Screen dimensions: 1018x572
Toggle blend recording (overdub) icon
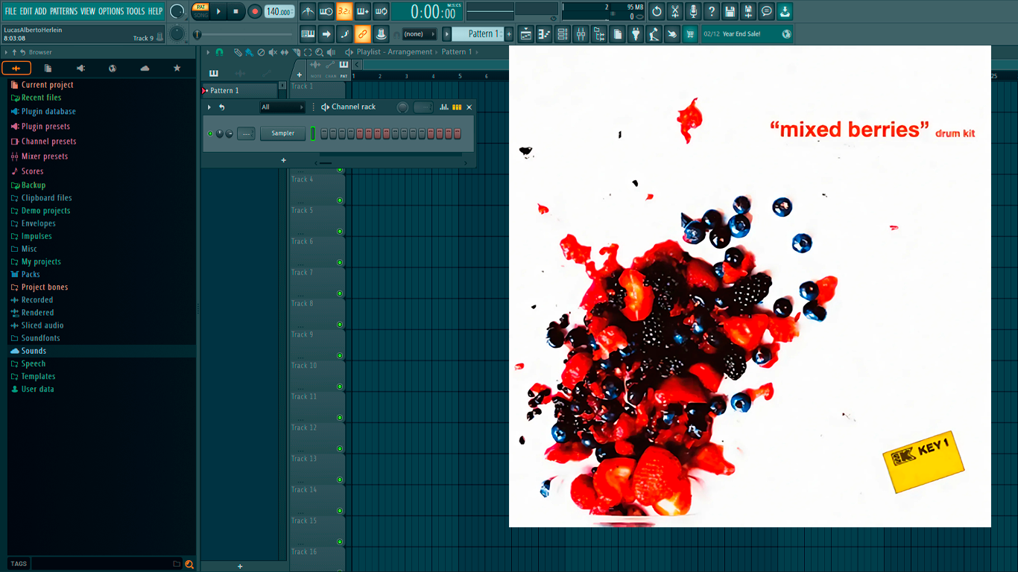363,11
